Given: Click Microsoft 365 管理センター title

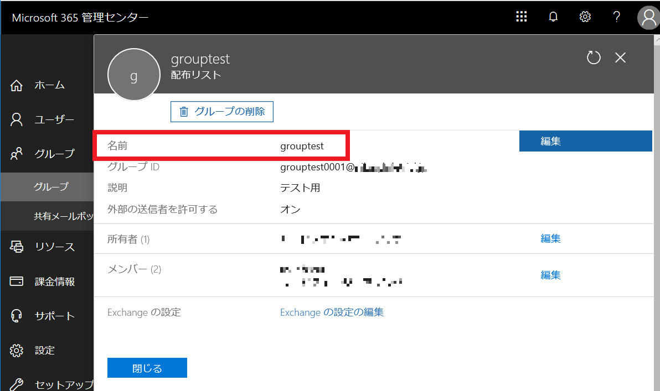Looking at the screenshot, I should [80, 18].
